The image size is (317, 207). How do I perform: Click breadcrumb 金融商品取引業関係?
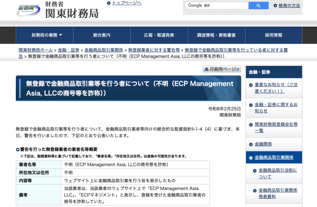pyautogui.click(x=104, y=50)
